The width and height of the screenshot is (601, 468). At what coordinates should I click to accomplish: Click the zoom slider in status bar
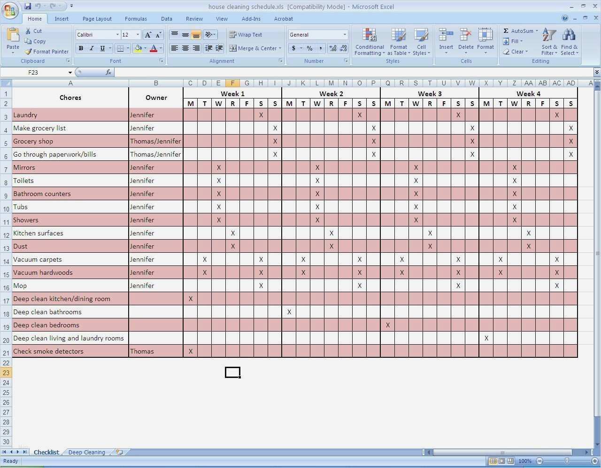pos(567,461)
